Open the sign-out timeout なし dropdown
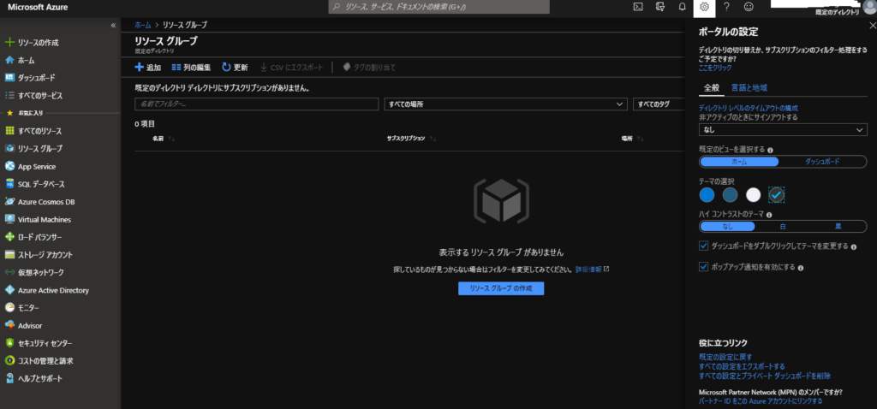 (x=783, y=129)
